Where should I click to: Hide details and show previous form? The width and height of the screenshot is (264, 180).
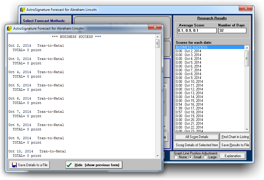click(x=94, y=165)
